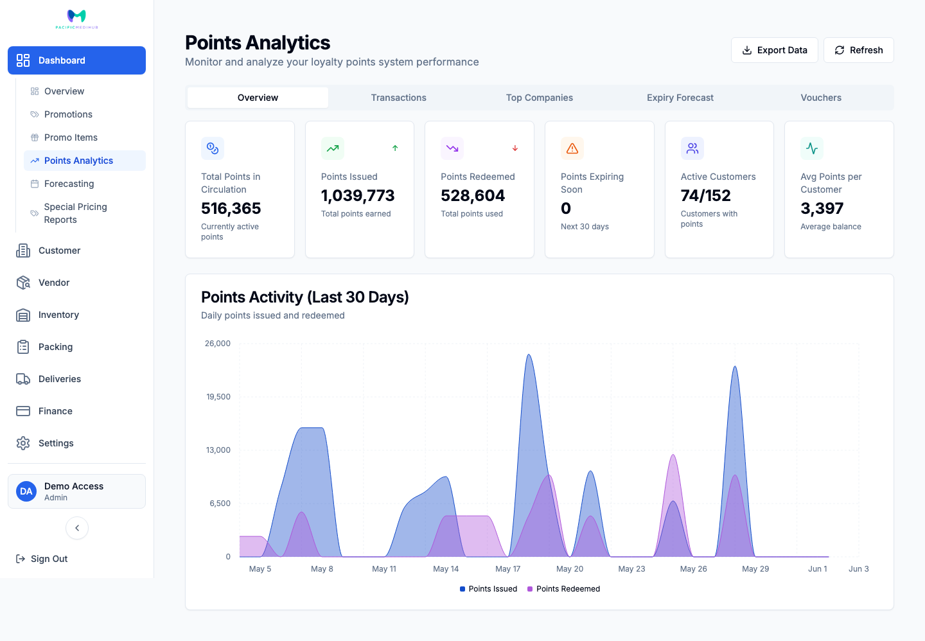The height and width of the screenshot is (641, 925).
Task: Click the Finance card icon
Action: 23,411
